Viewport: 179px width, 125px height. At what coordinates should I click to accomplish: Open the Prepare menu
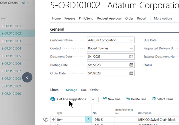coord(70,18)
